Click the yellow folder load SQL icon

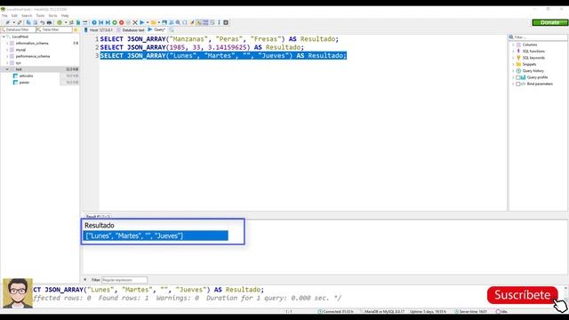coord(153,22)
